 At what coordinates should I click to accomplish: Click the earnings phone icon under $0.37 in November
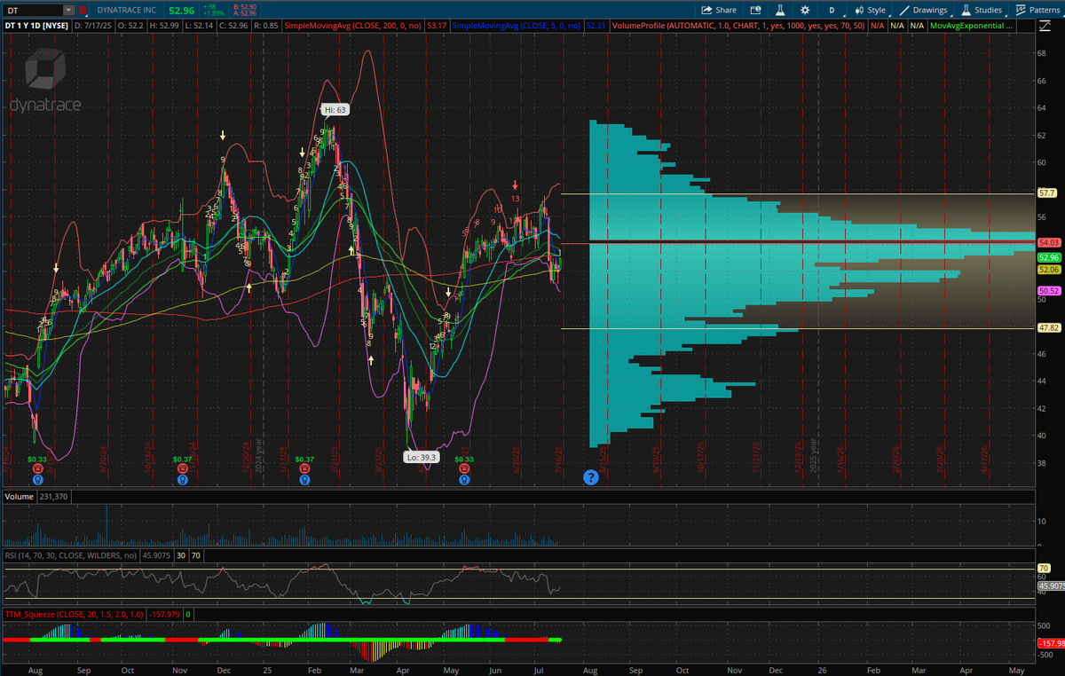pos(182,469)
